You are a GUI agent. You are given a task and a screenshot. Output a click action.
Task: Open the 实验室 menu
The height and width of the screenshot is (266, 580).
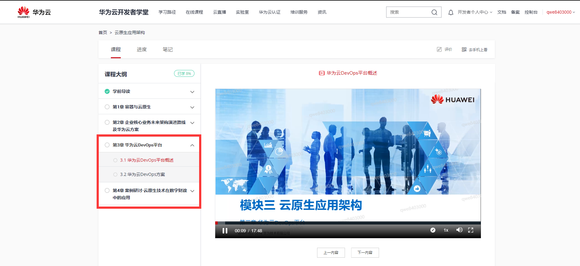pyautogui.click(x=242, y=12)
